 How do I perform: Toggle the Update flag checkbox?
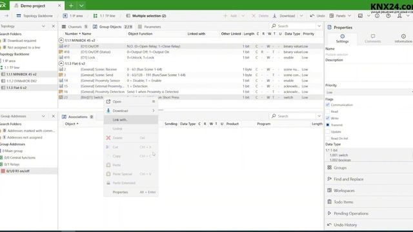[x=328, y=131]
